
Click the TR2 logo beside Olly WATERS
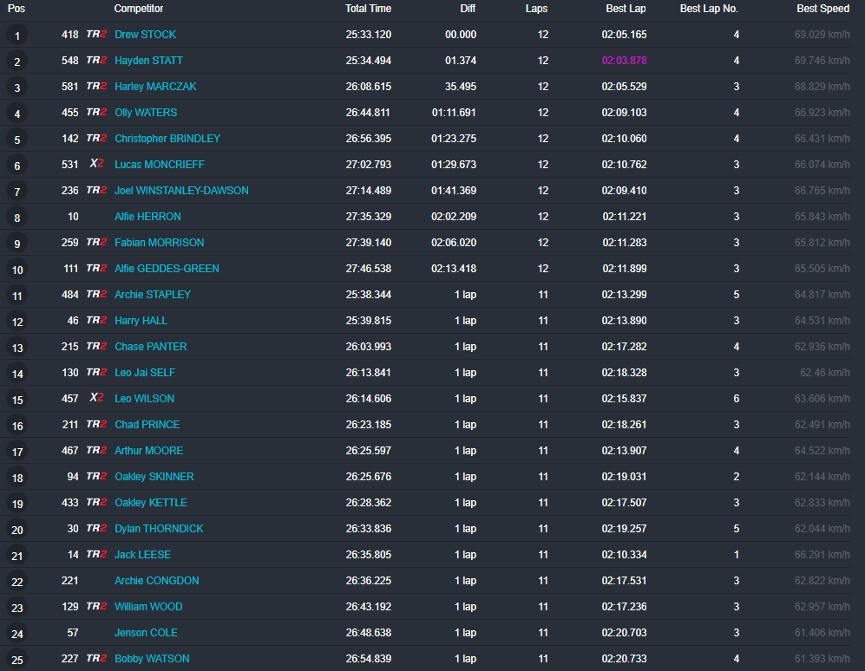click(96, 113)
